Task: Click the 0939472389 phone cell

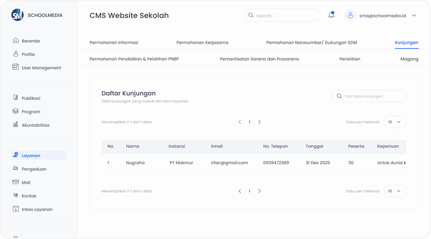Action: coord(276,162)
